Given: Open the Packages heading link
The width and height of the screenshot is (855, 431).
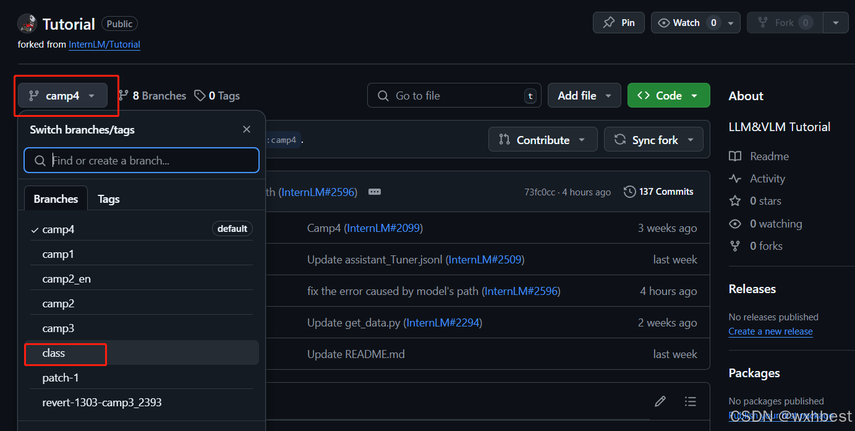Looking at the screenshot, I should pos(754,373).
